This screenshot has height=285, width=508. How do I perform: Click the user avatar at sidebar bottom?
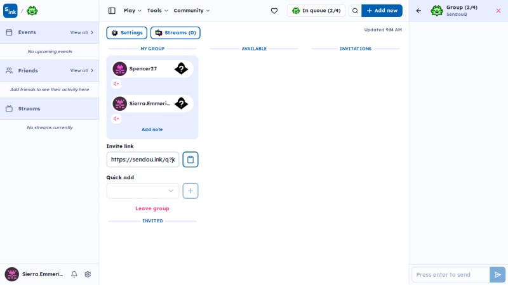coord(11,274)
